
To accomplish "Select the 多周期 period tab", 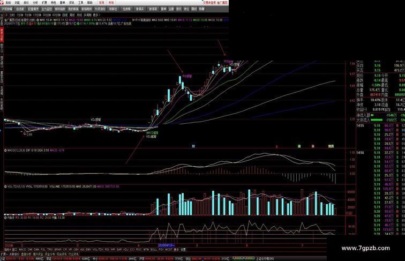I will 87,15.
